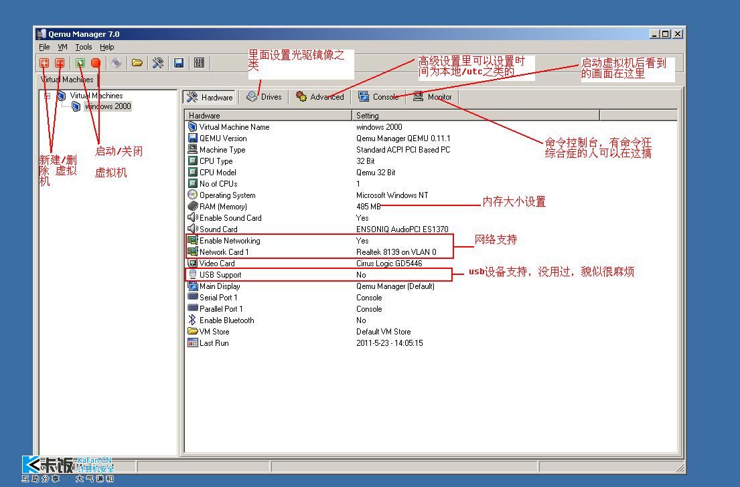
Task: Click the wrench and hammer toolbar icon
Action: pos(158,63)
